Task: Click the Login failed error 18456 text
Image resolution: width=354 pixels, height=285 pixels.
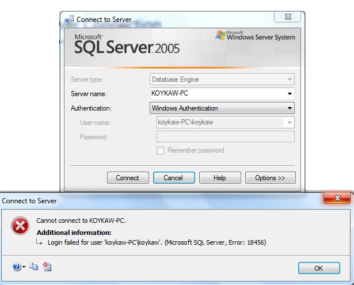Action: 157,242
